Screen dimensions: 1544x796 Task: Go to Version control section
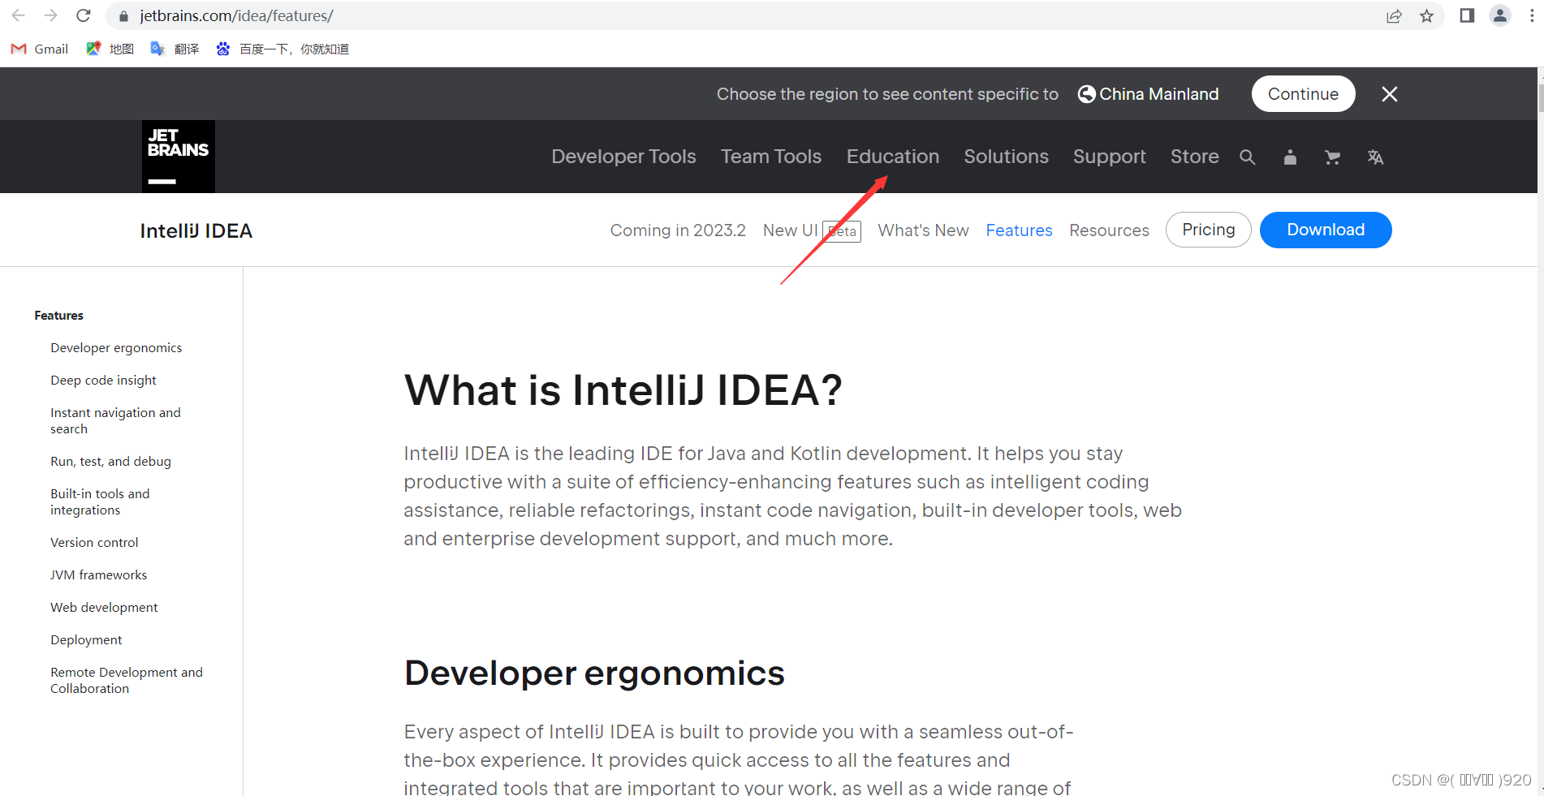click(x=94, y=543)
